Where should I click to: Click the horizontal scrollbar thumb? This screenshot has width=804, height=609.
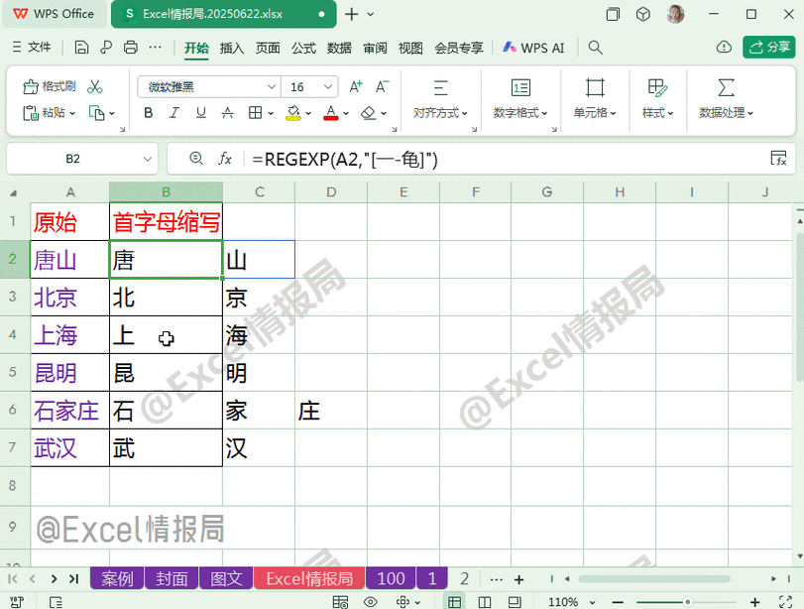(x=653, y=578)
